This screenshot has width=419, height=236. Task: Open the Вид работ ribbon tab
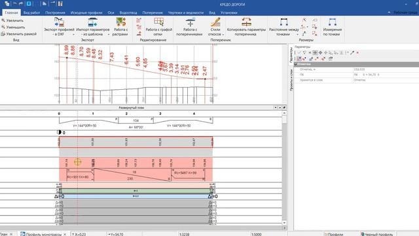[x=31, y=12]
